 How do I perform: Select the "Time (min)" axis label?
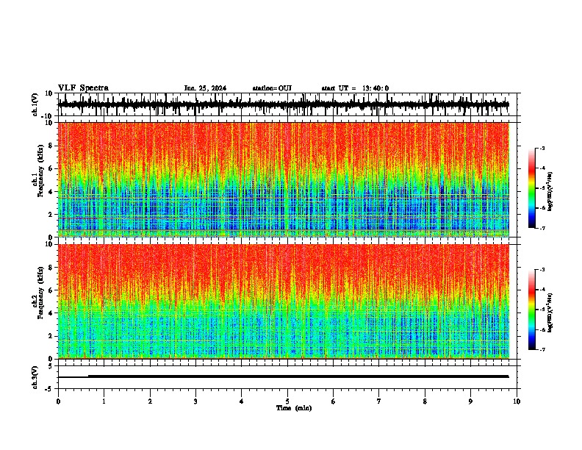coord(294,408)
